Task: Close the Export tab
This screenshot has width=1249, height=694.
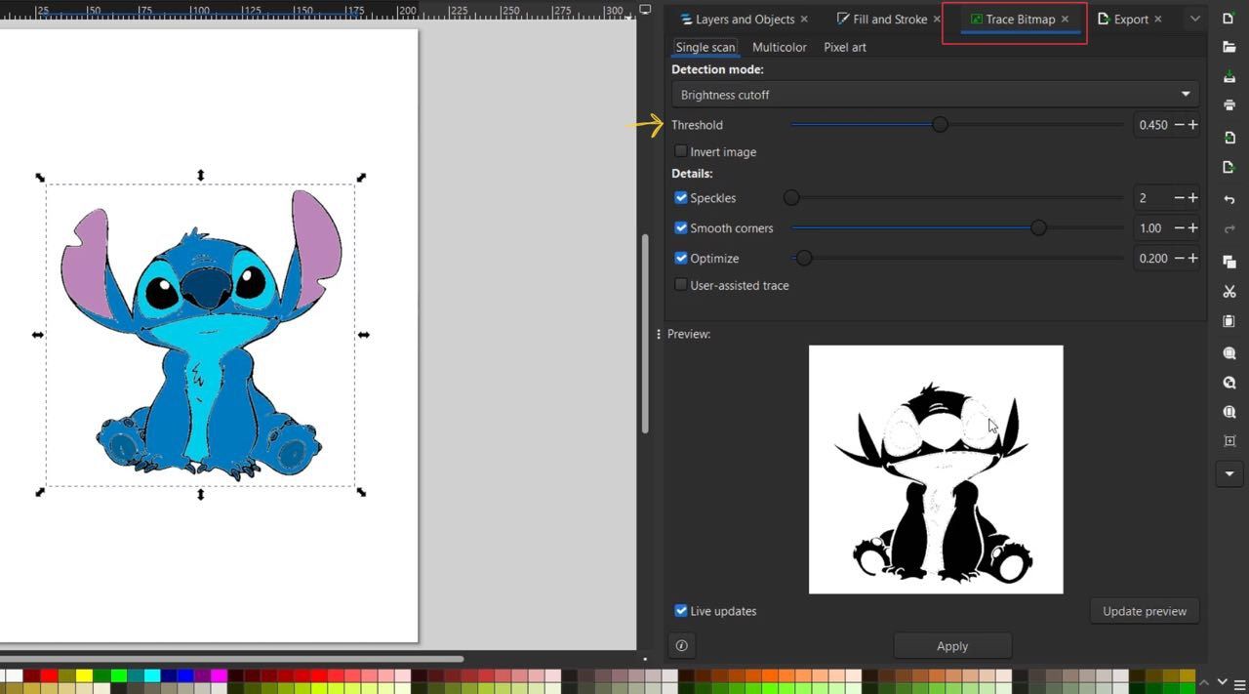Action: (x=1158, y=19)
